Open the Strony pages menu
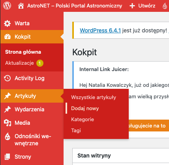 coord(32,157)
